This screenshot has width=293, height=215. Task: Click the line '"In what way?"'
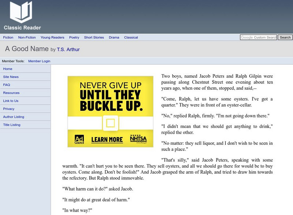[77, 210]
